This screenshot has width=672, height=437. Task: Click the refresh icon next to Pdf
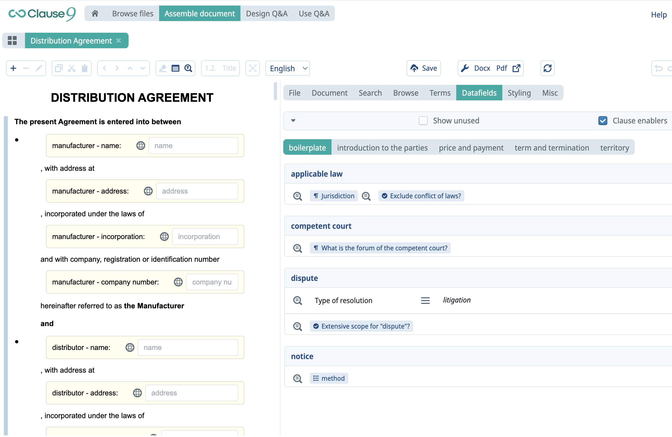coord(547,68)
